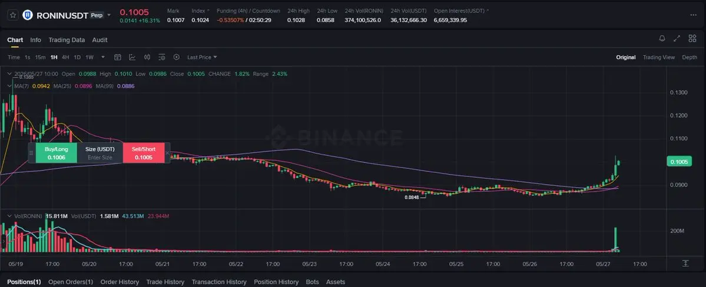
Task: Switch to Trading View chart
Action: point(659,57)
